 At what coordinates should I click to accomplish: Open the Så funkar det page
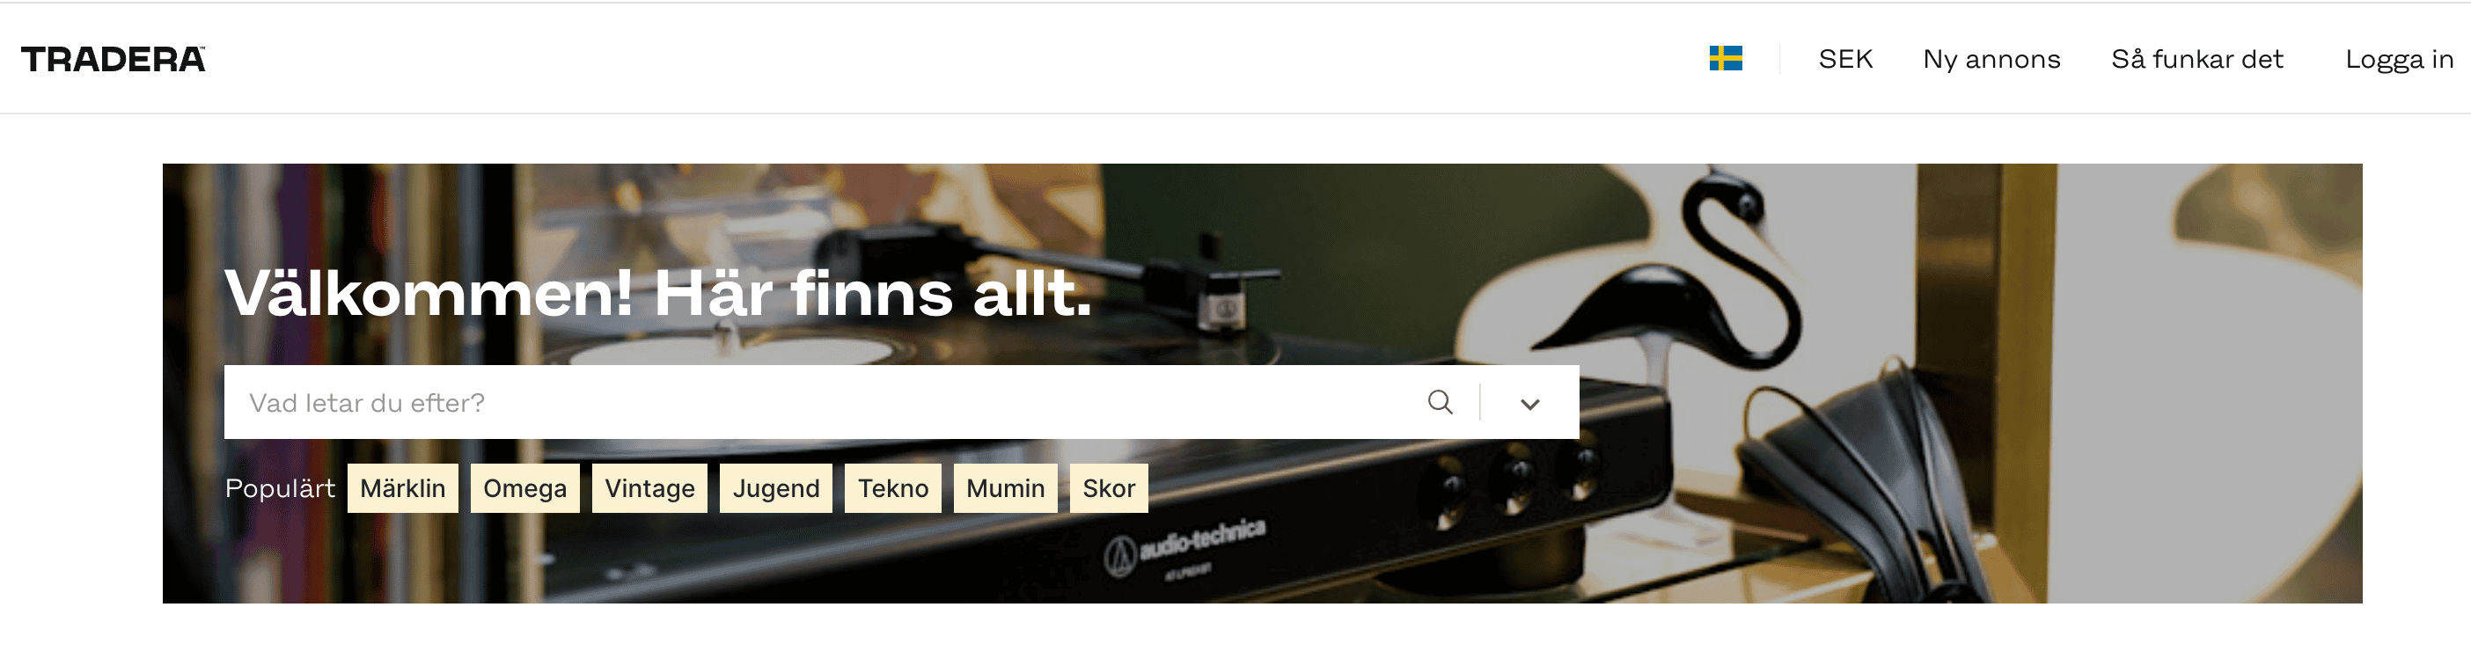pos(2196,60)
